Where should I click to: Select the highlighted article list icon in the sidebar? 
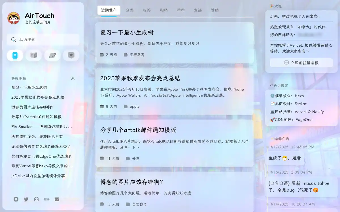[x=15, y=55]
